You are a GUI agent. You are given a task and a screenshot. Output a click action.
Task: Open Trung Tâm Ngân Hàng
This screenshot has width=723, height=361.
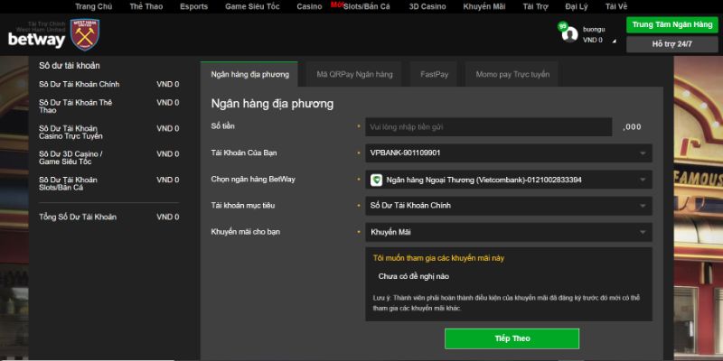point(672,25)
